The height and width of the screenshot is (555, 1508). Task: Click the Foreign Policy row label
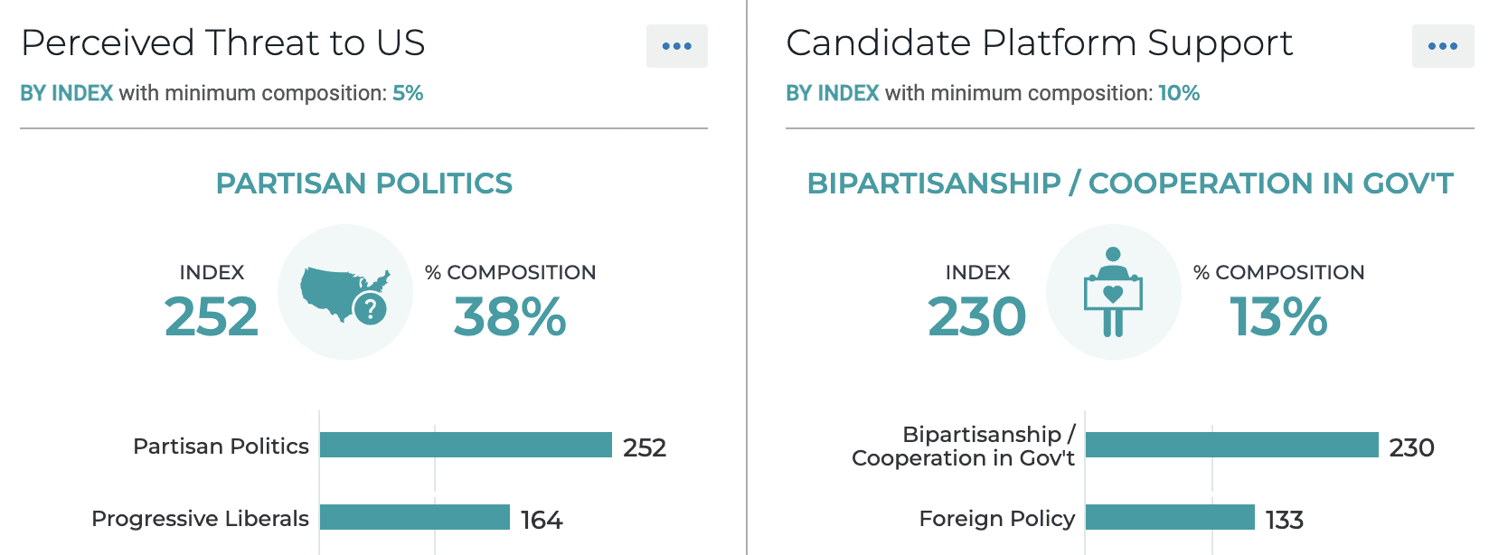(x=996, y=519)
